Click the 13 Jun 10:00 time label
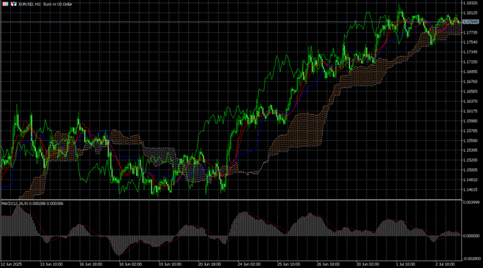The width and height of the screenshot is (483, 268). 51,264
